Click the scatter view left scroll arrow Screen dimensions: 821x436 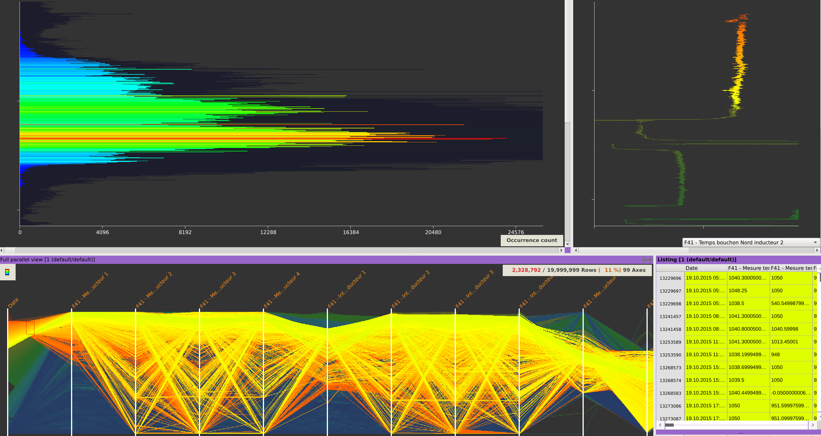click(x=576, y=250)
